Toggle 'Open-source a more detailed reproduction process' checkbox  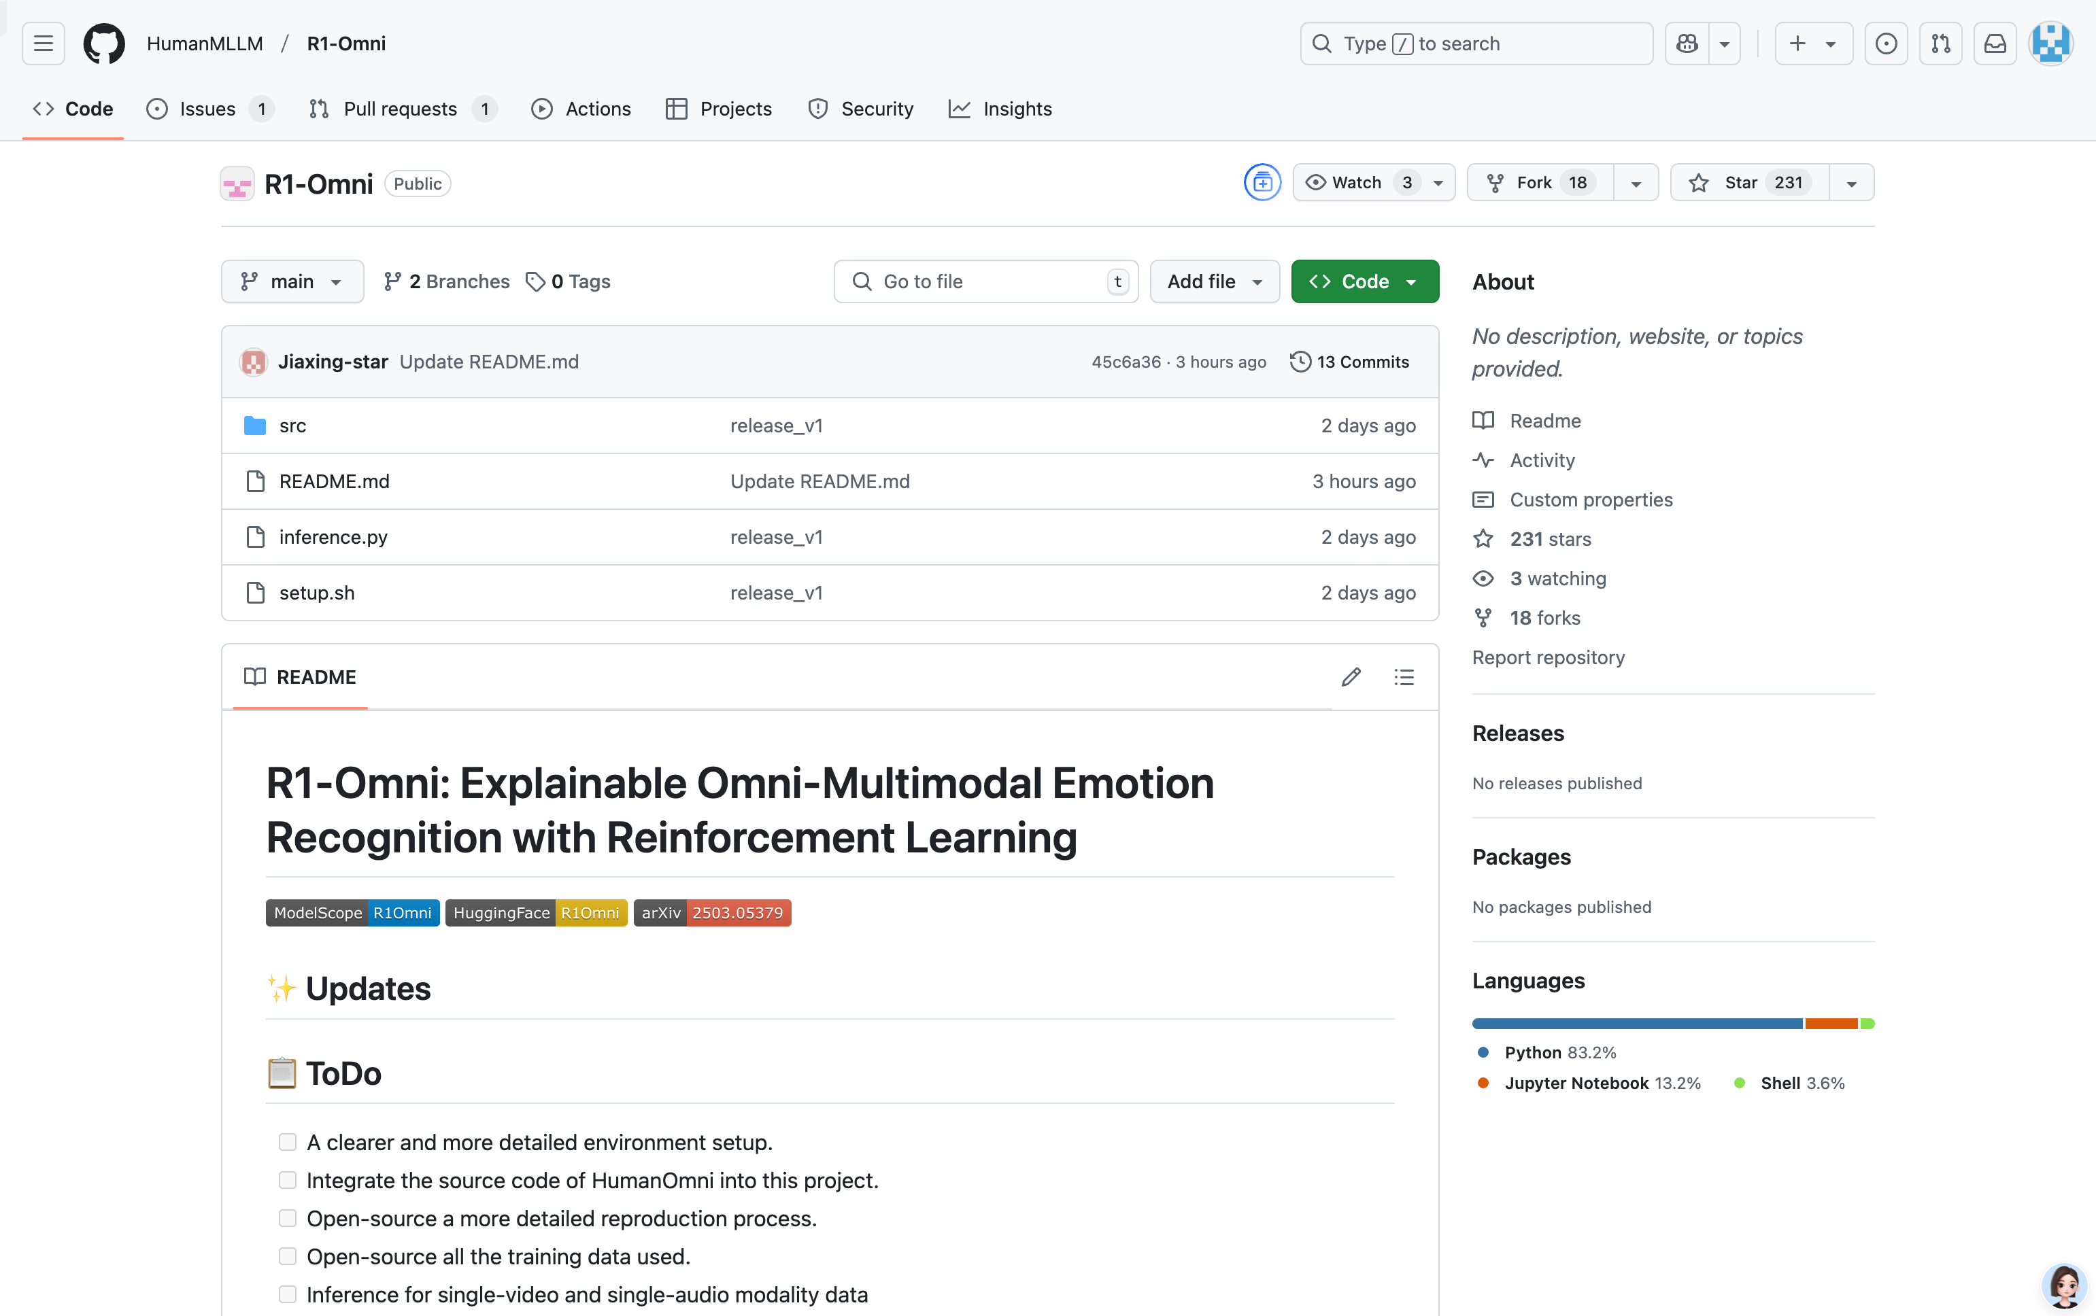point(287,1217)
